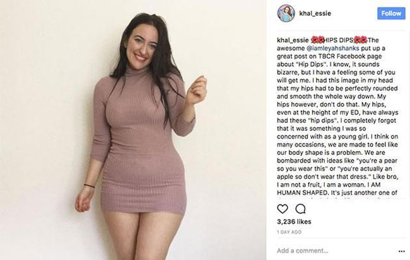Click the raised hand in the photo

197,89
